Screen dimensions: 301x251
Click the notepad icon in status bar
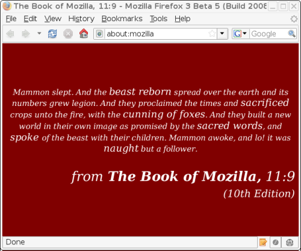pyautogui.click(x=263, y=242)
